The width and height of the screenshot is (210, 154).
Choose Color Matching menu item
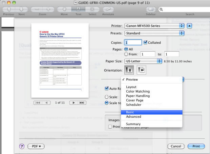tap(152, 91)
